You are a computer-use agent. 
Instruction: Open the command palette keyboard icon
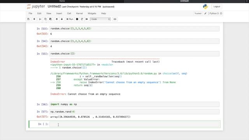pyautogui.click(x=115, y=19)
